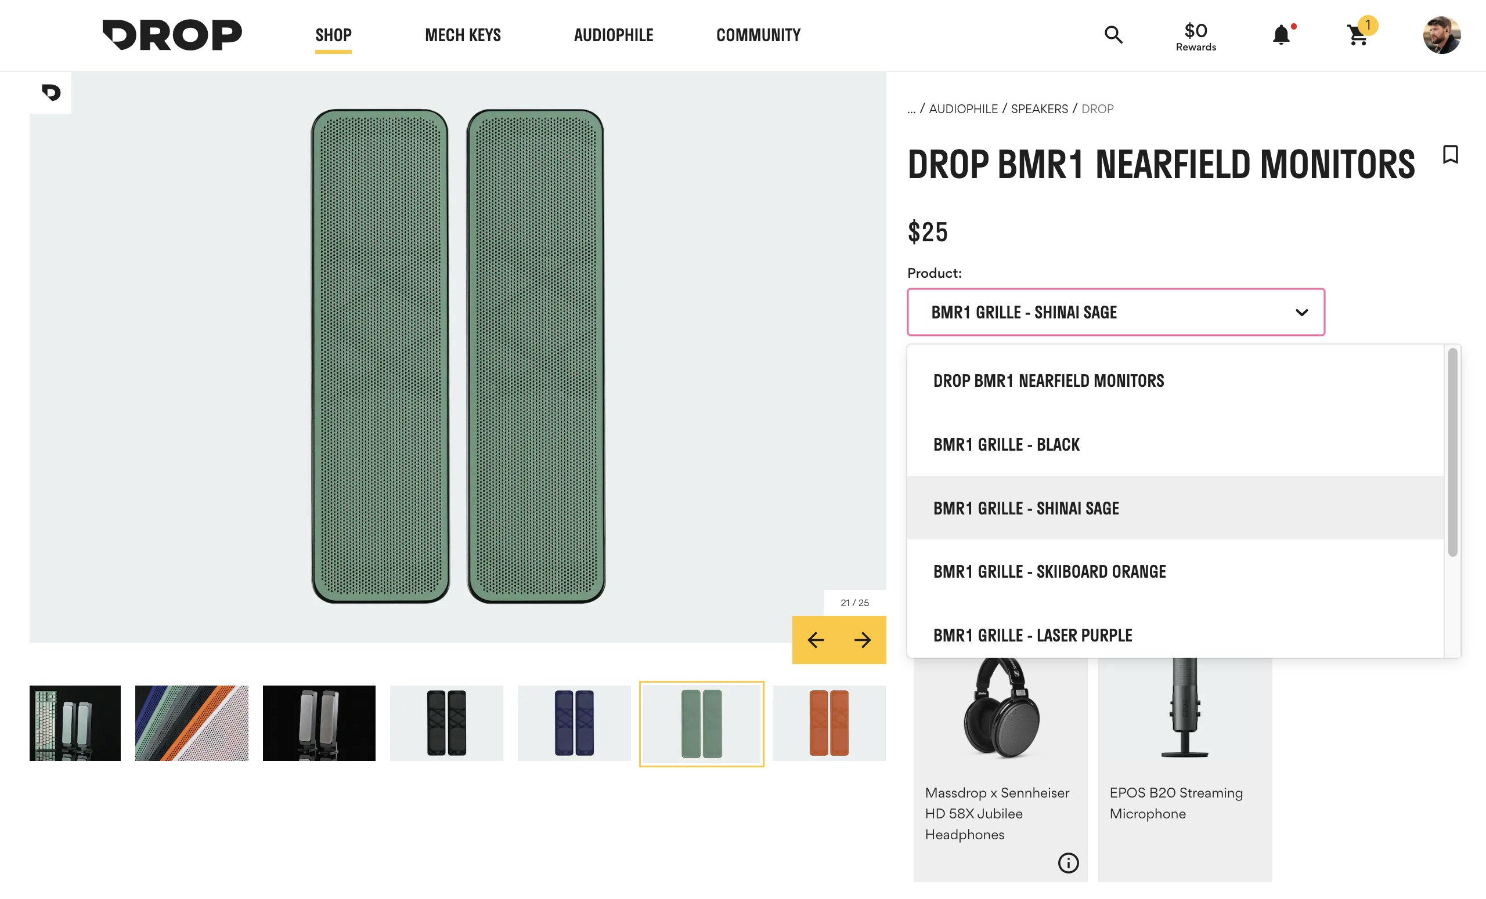This screenshot has height=899, width=1486.
Task: Open the Mech Keys menu
Action: click(x=463, y=35)
